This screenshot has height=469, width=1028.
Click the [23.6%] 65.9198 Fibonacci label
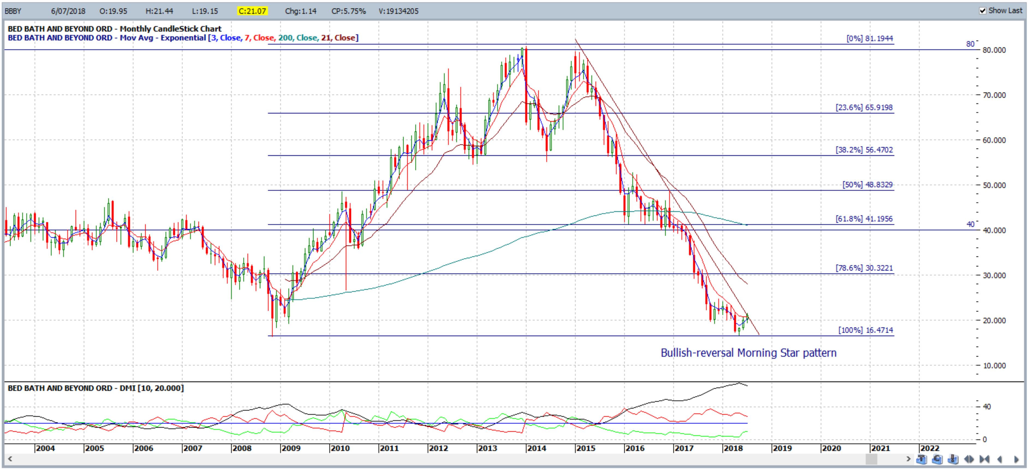click(864, 107)
